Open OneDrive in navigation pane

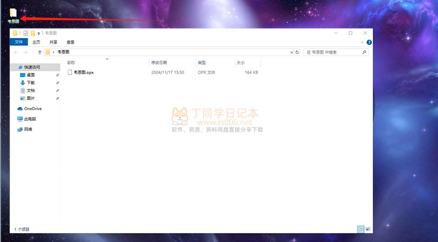(32, 109)
